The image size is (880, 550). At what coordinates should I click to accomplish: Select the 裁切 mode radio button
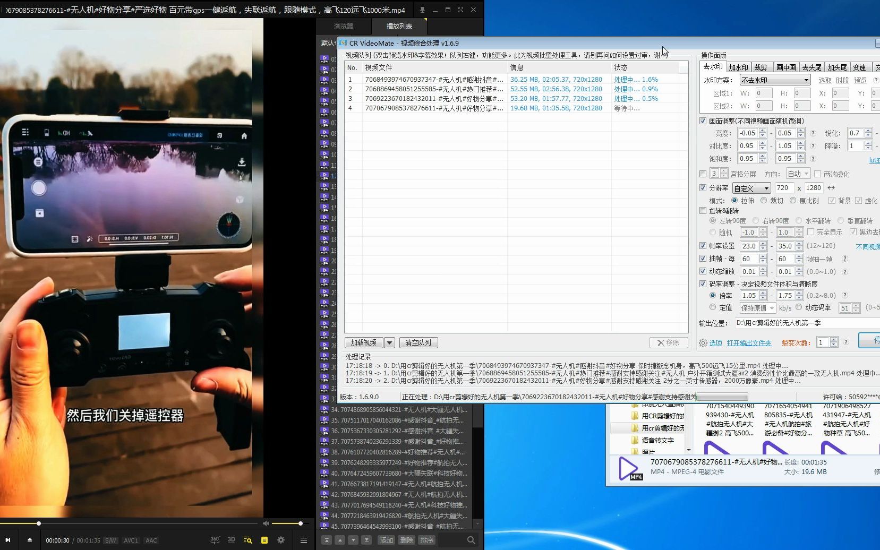(764, 200)
